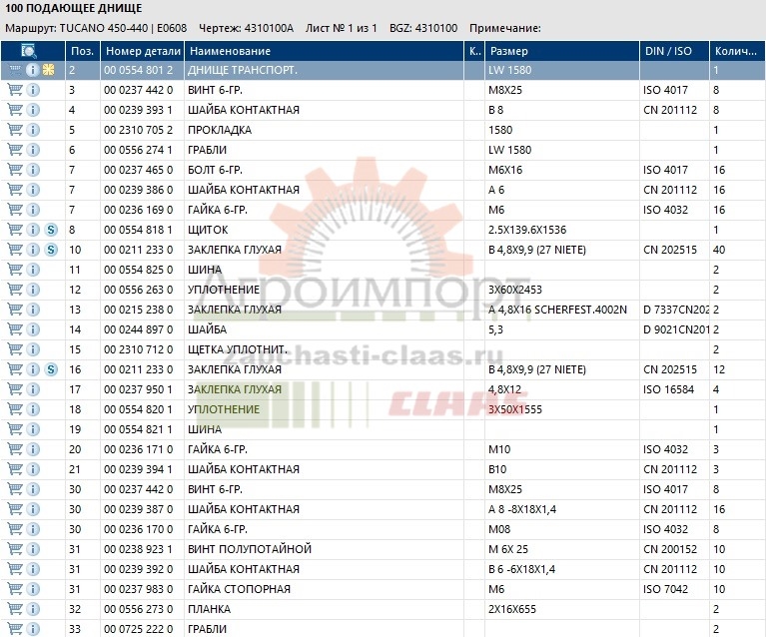Add ПЛАНКА 00 0556 273 0 to cart

[15, 609]
